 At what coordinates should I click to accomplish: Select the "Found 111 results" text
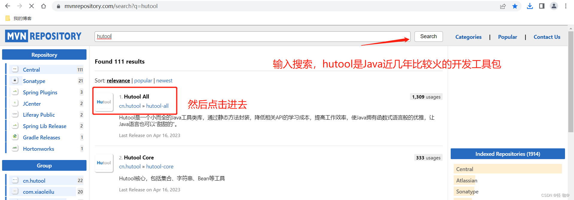click(x=120, y=61)
